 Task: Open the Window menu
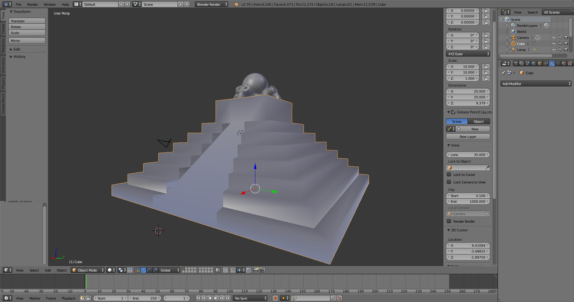pyautogui.click(x=50, y=4)
